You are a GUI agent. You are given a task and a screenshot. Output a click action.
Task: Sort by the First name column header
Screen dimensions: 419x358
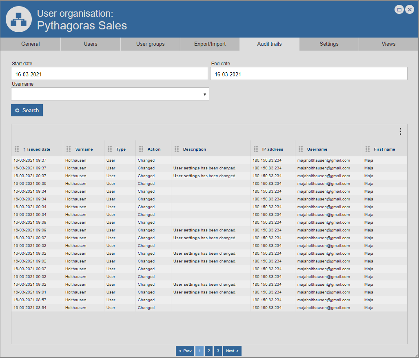(x=385, y=149)
